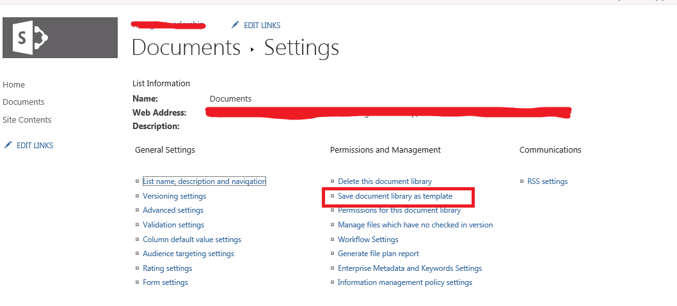The width and height of the screenshot is (677, 306).
Task: Click the pencil icon in the left sidebar
Action: pyautogui.click(x=8, y=145)
